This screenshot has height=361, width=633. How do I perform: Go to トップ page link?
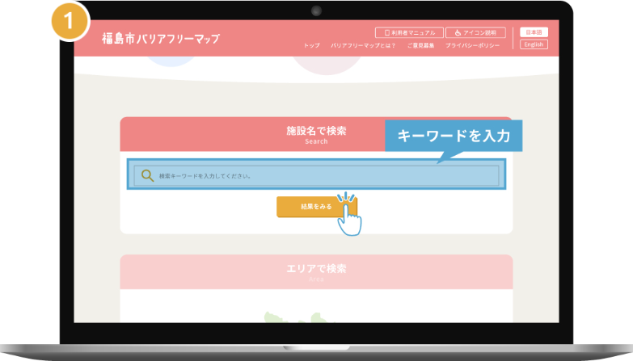[312, 45]
